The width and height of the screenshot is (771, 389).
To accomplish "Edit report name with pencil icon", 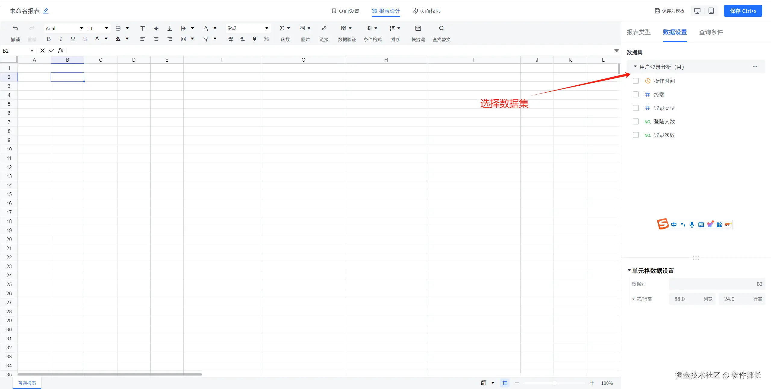I will pyautogui.click(x=46, y=11).
